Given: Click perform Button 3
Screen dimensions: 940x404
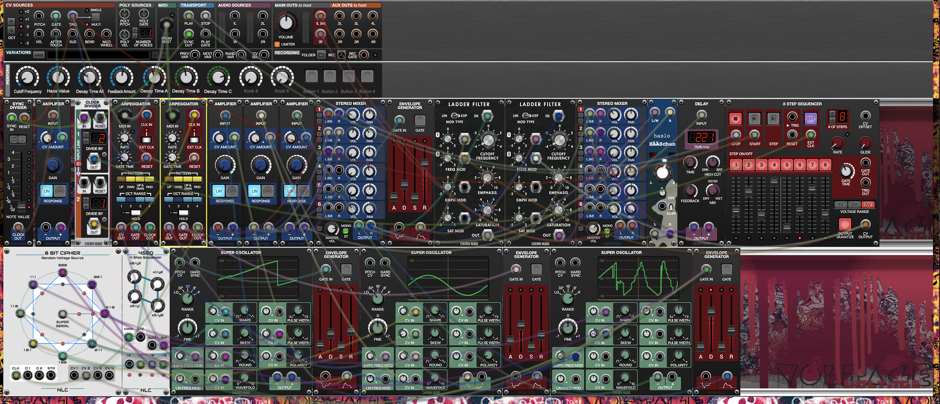Looking at the screenshot, I should coord(348,76).
